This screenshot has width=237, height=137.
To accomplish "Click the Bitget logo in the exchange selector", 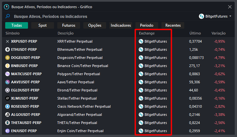I will coord(202,16).
